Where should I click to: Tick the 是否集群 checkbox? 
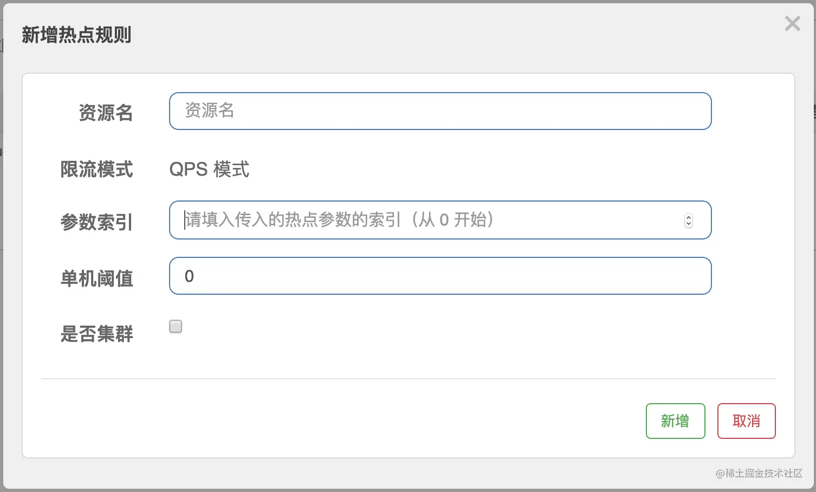(x=176, y=326)
